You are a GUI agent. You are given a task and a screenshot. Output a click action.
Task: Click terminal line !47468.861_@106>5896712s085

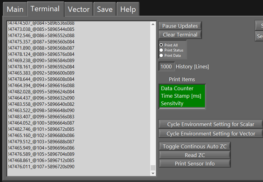pyautogui.click(x=41, y=161)
